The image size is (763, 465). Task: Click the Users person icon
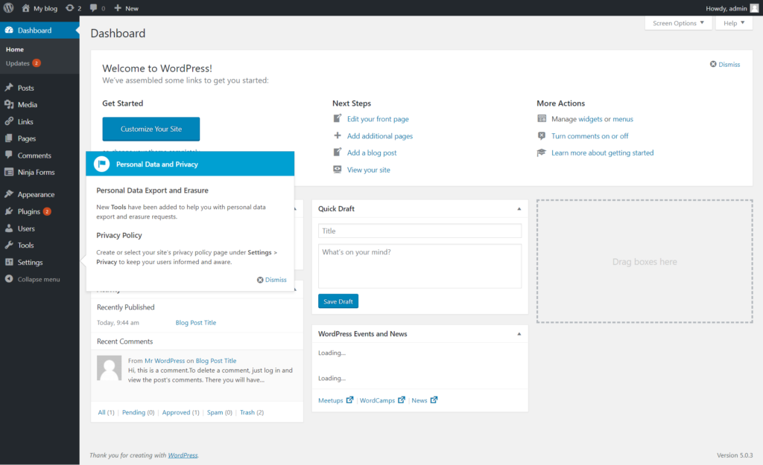9,228
